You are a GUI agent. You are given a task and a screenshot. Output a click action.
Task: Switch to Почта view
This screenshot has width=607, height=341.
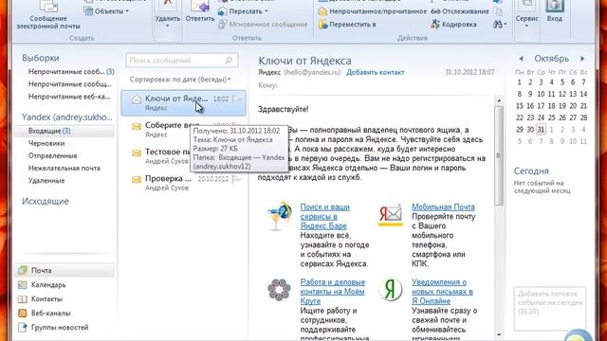tap(64, 270)
